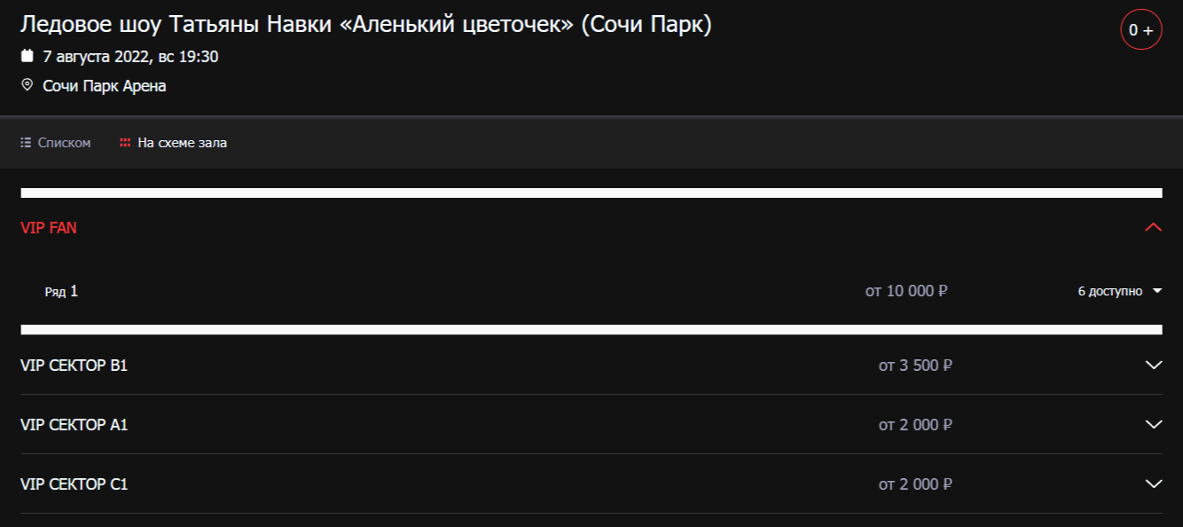Click the event date 7 августа 2022
The width and height of the screenshot is (1183, 527).
coord(96,57)
